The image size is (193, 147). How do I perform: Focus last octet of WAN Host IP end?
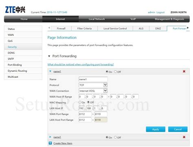tap(136, 97)
